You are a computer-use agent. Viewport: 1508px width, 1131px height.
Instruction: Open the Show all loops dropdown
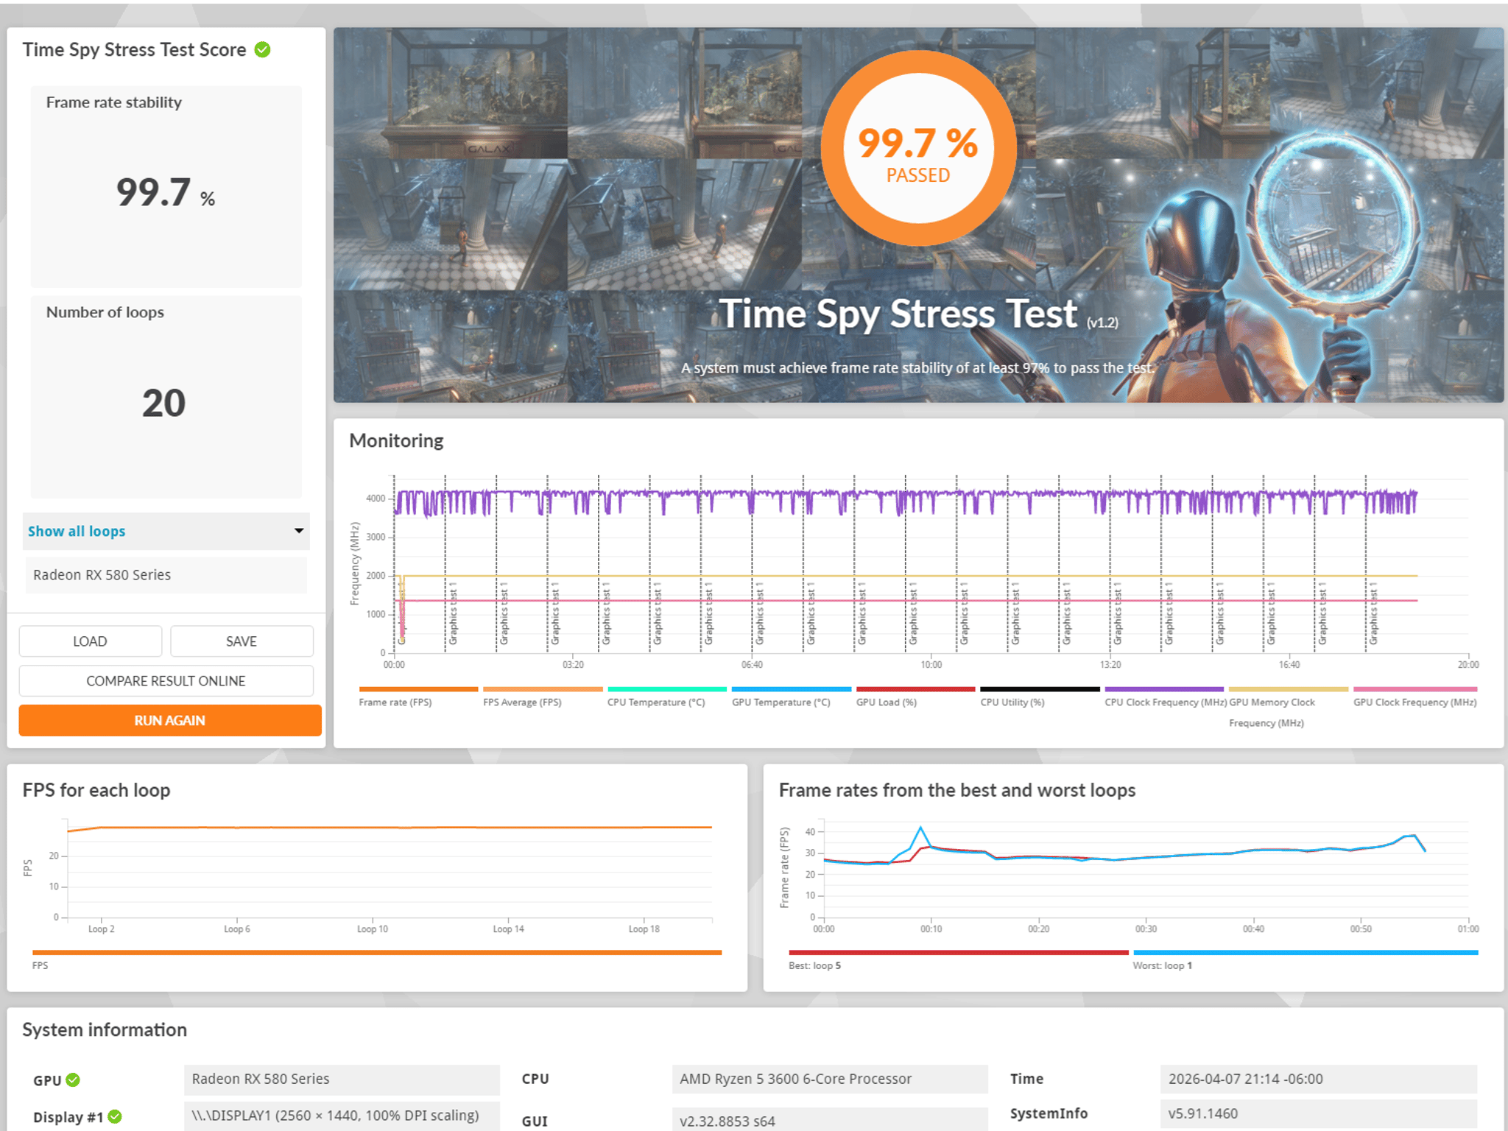pyautogui.click(x=166, y=531)
